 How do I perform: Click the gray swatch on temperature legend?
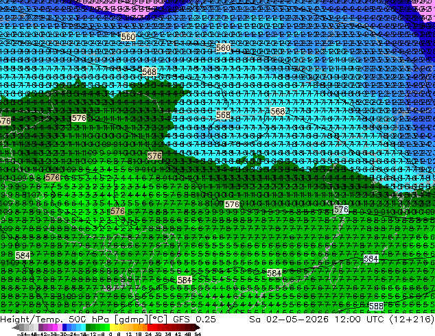coord(22,328)
